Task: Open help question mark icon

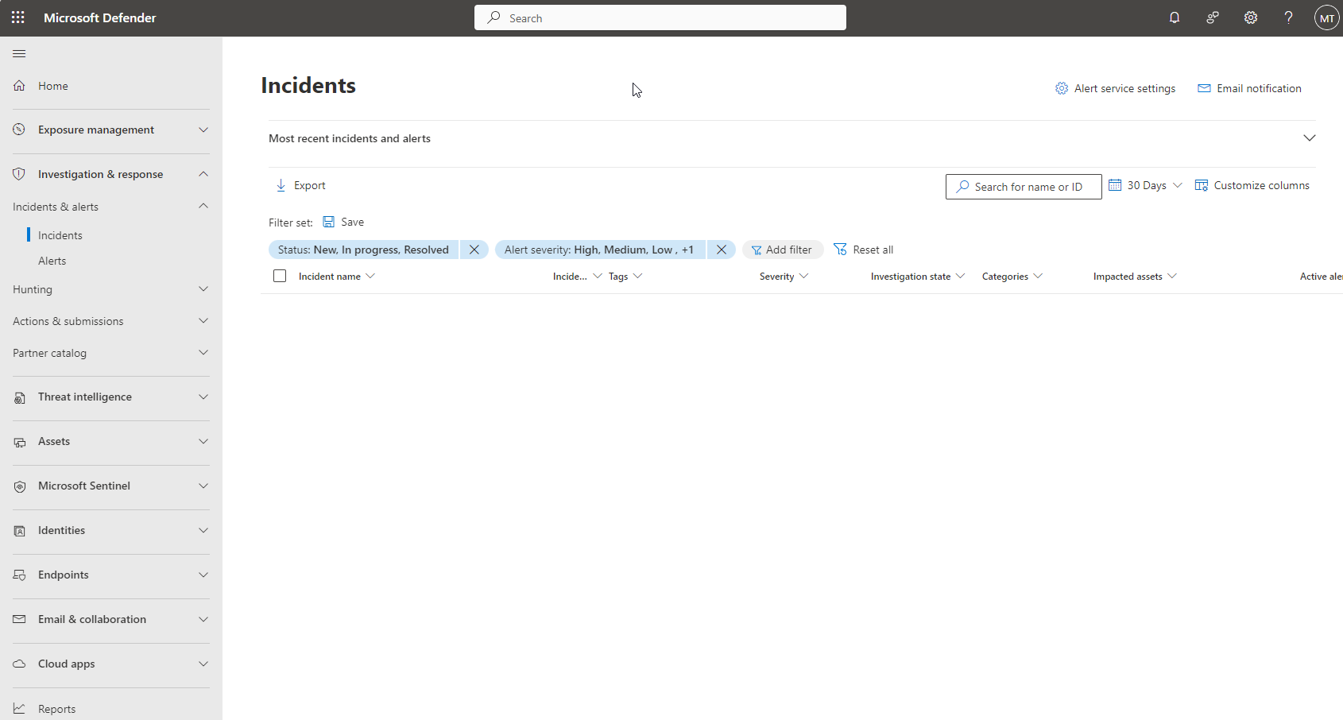Action: 1289,17
